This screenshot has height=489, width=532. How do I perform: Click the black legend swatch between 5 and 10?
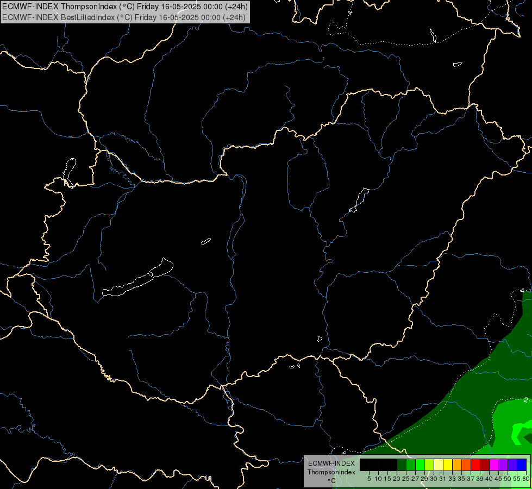click(374, 465)
